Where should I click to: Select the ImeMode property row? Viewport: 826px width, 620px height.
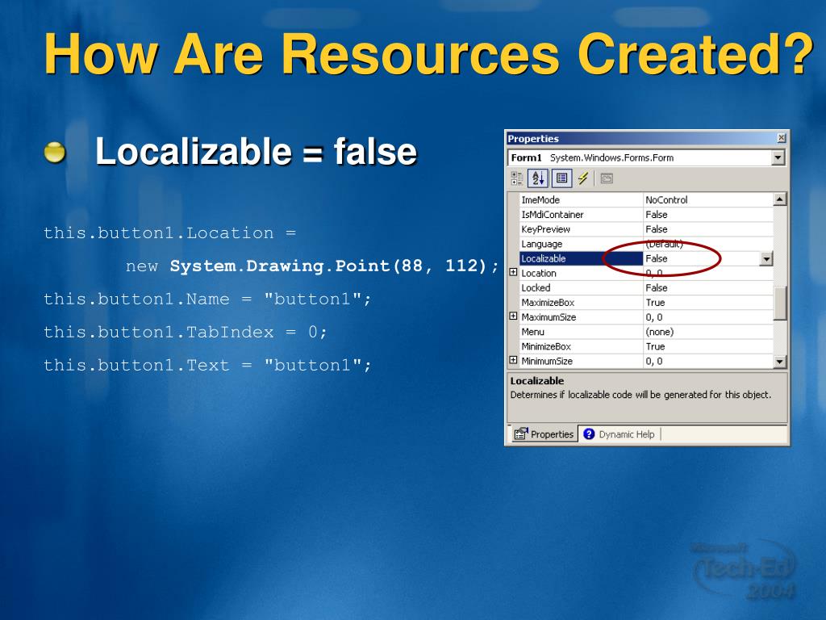(x=646, y=200)
